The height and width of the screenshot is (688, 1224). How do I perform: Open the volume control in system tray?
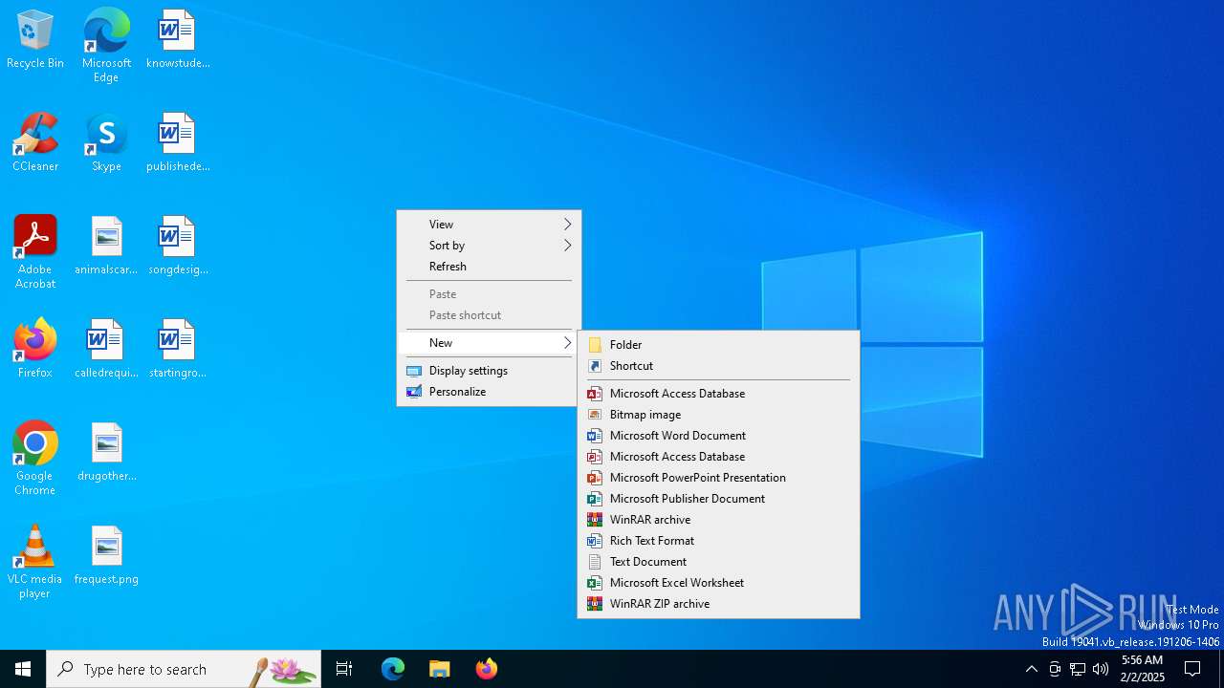pos(1101,669)
